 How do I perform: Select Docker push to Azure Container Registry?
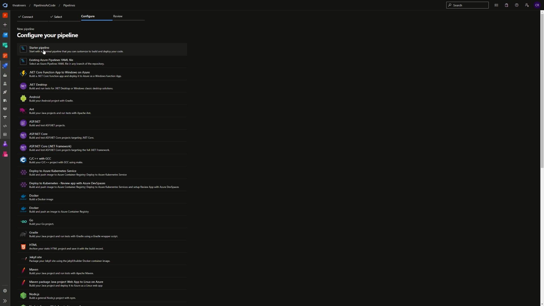pyautogui.click(x=102, y=209)
